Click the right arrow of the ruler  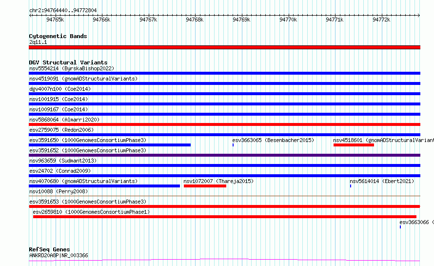pos(419,15)
